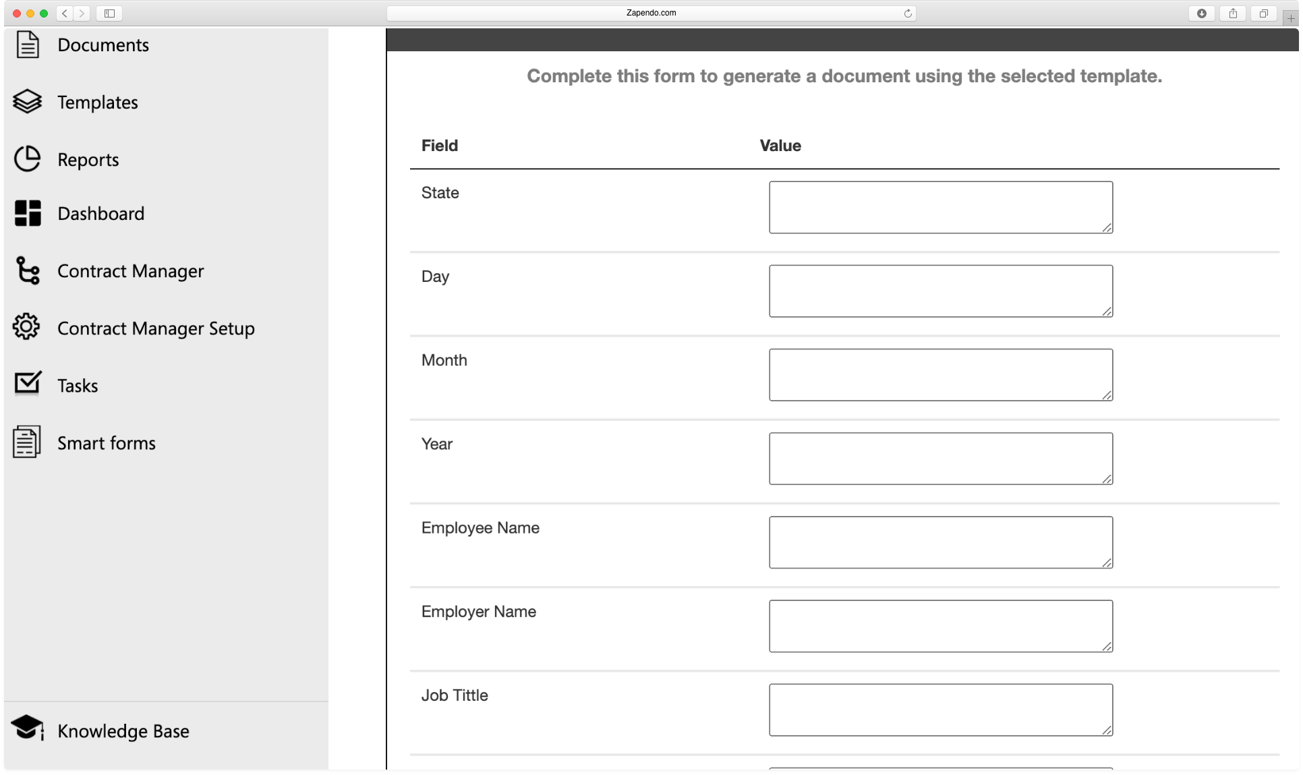
Task: Click the Knowledge Base graduation cap icon
Action: [28, 728]
